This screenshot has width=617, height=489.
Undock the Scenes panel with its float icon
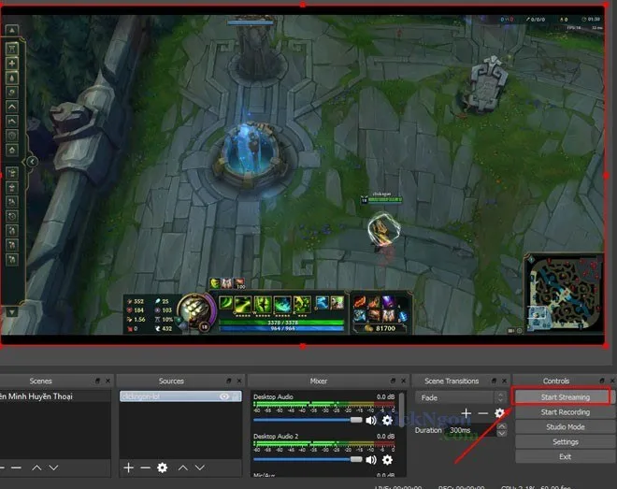coord(97,381)
